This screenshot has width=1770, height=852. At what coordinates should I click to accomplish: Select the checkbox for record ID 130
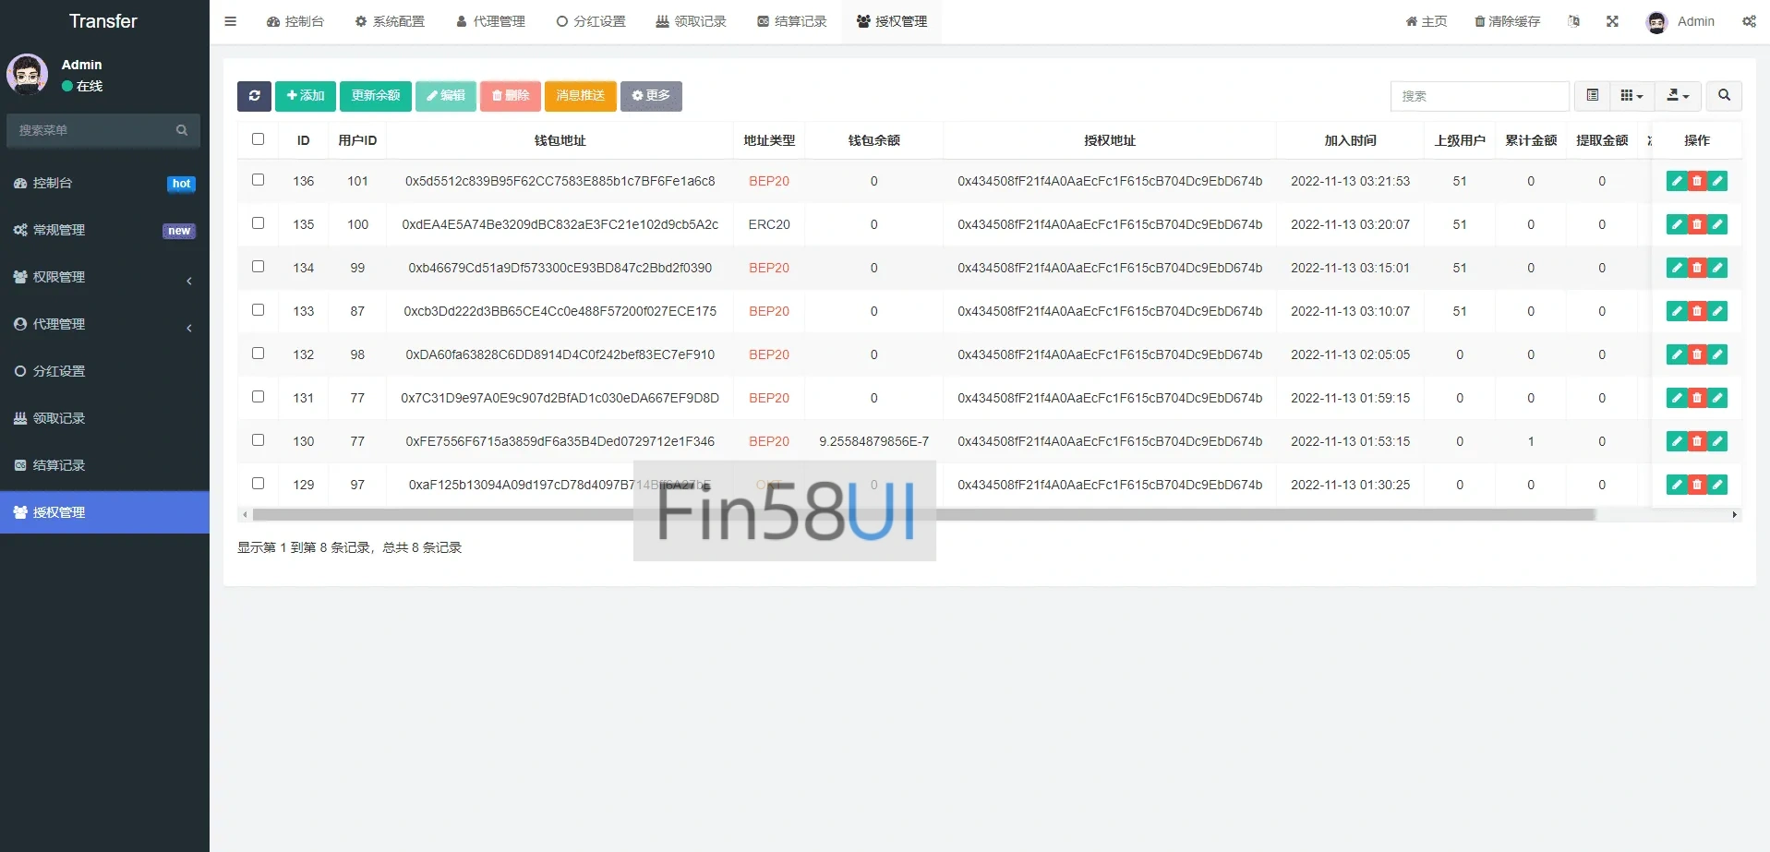click(259, 440)
